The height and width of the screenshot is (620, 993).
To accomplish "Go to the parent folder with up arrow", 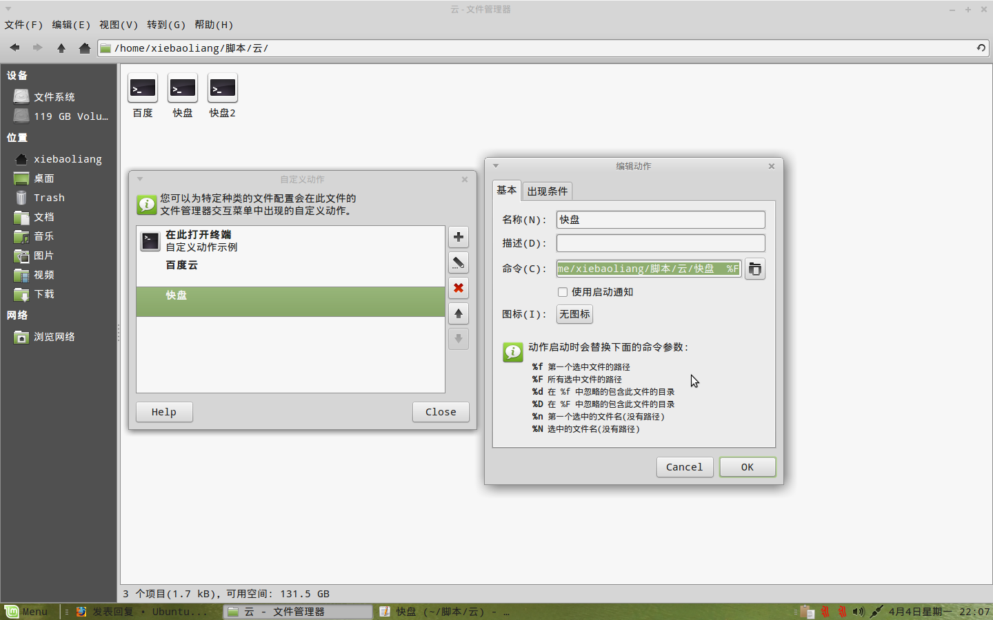I will tap(61, 48).
